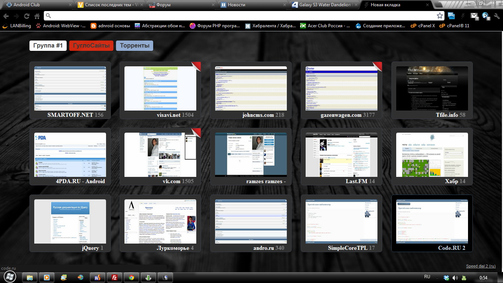Click the browser reload button

click(x=27, y=16)
